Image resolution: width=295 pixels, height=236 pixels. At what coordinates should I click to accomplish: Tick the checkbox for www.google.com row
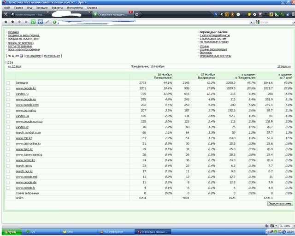8,105
